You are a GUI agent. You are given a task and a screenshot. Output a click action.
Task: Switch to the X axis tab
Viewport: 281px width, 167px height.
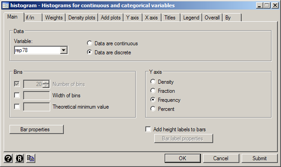click(x=152, y=18)
